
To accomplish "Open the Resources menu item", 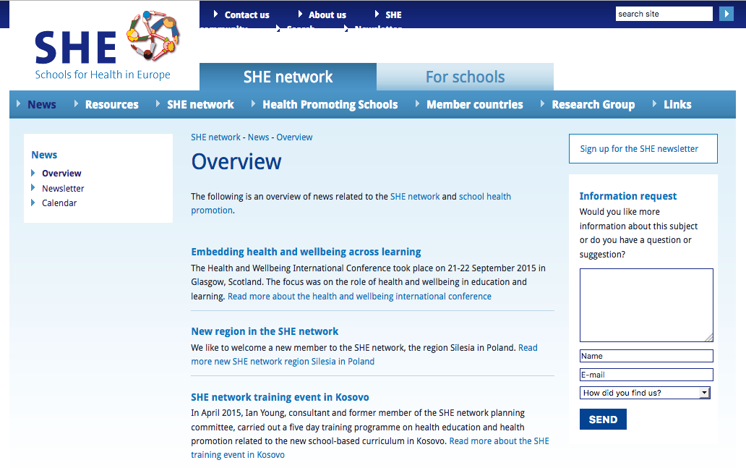I will [x=112, y=104].
